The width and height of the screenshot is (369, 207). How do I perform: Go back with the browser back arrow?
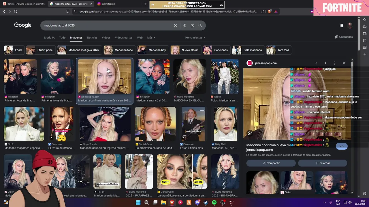pyautogui.click(x=4, y=11)
